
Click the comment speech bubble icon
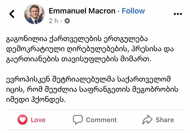78,120
